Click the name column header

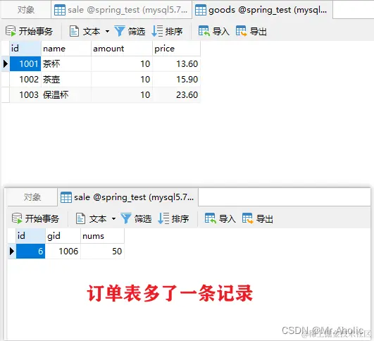point(66,49)
